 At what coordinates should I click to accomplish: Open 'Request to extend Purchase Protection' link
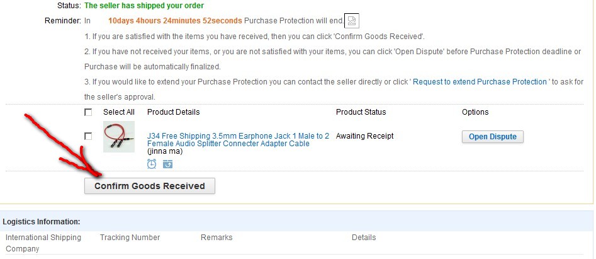pyautogui.click(x=480, y=82)
